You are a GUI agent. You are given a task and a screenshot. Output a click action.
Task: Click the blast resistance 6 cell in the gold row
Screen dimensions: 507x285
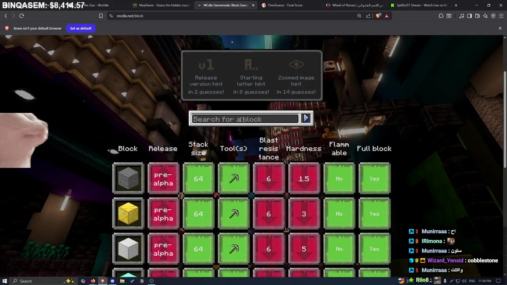[x=269, y=214]
